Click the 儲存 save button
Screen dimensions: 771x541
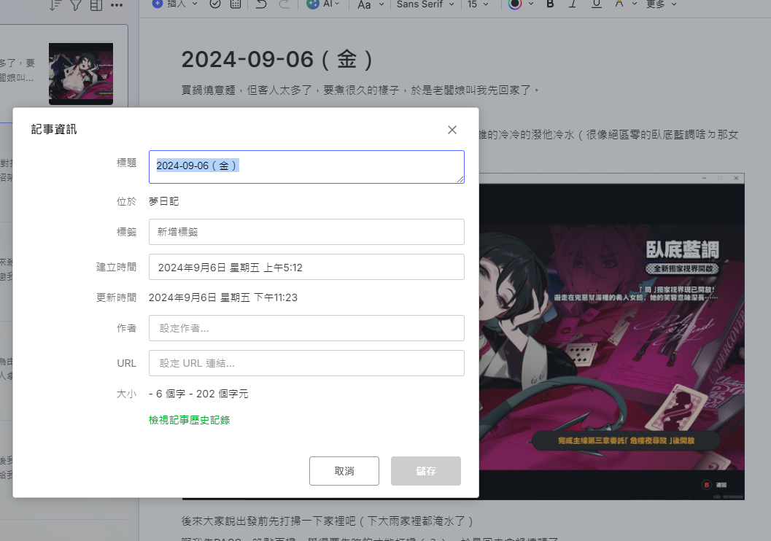(x=426, y=471)
